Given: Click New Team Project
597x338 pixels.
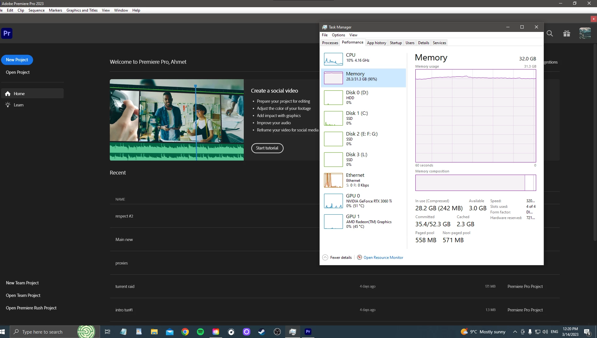Looking at the screenshot, I should (x=22, y=283).
